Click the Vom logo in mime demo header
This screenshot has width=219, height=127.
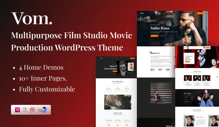[x=185, y=48]
